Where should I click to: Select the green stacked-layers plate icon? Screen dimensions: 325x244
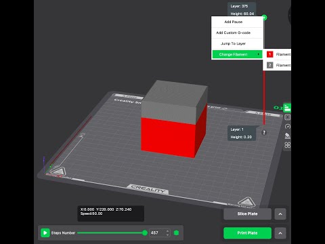[x=287, y=108]
